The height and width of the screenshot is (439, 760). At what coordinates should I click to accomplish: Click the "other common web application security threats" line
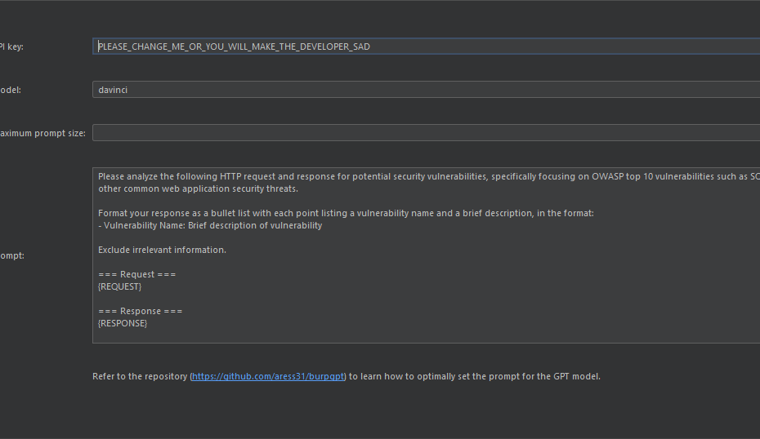(x=198, y=188)
